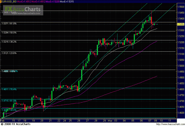Click the 26 label on the date axis
The width and height of the screenshot is (185, 126).
pyautogui.click(x=79, y=121)
